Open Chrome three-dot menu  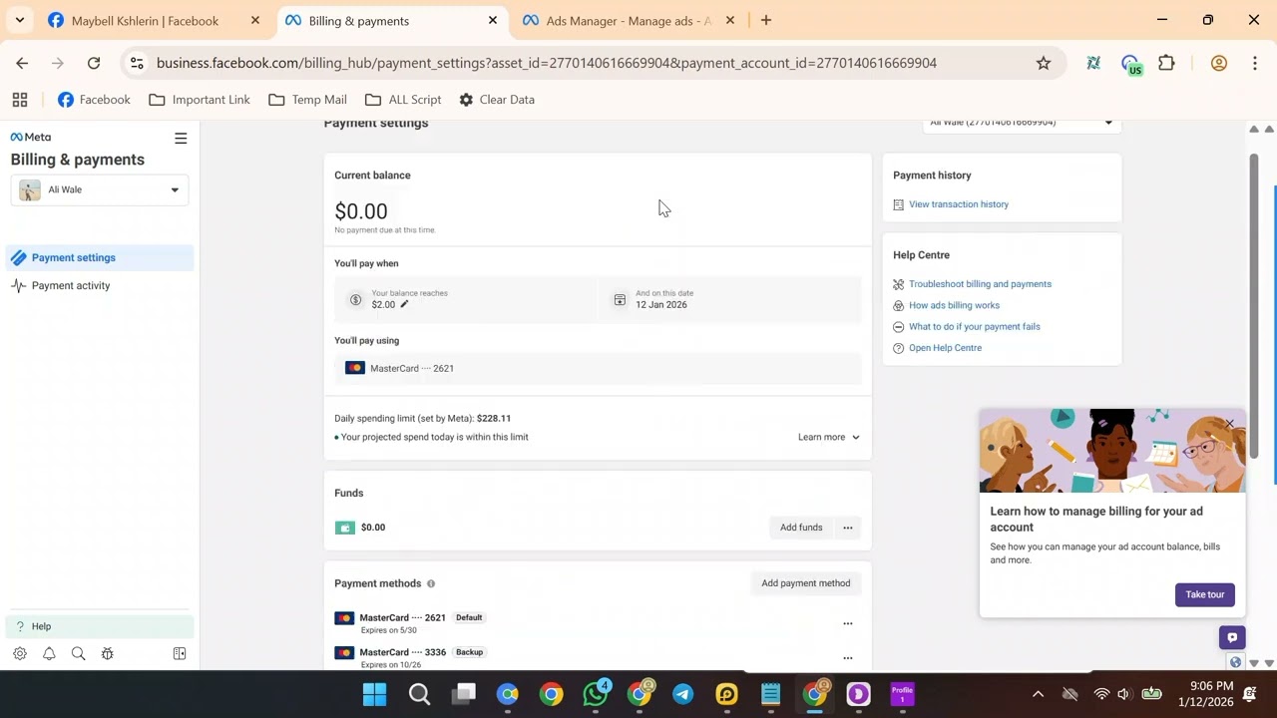[x=1254, y=63]
